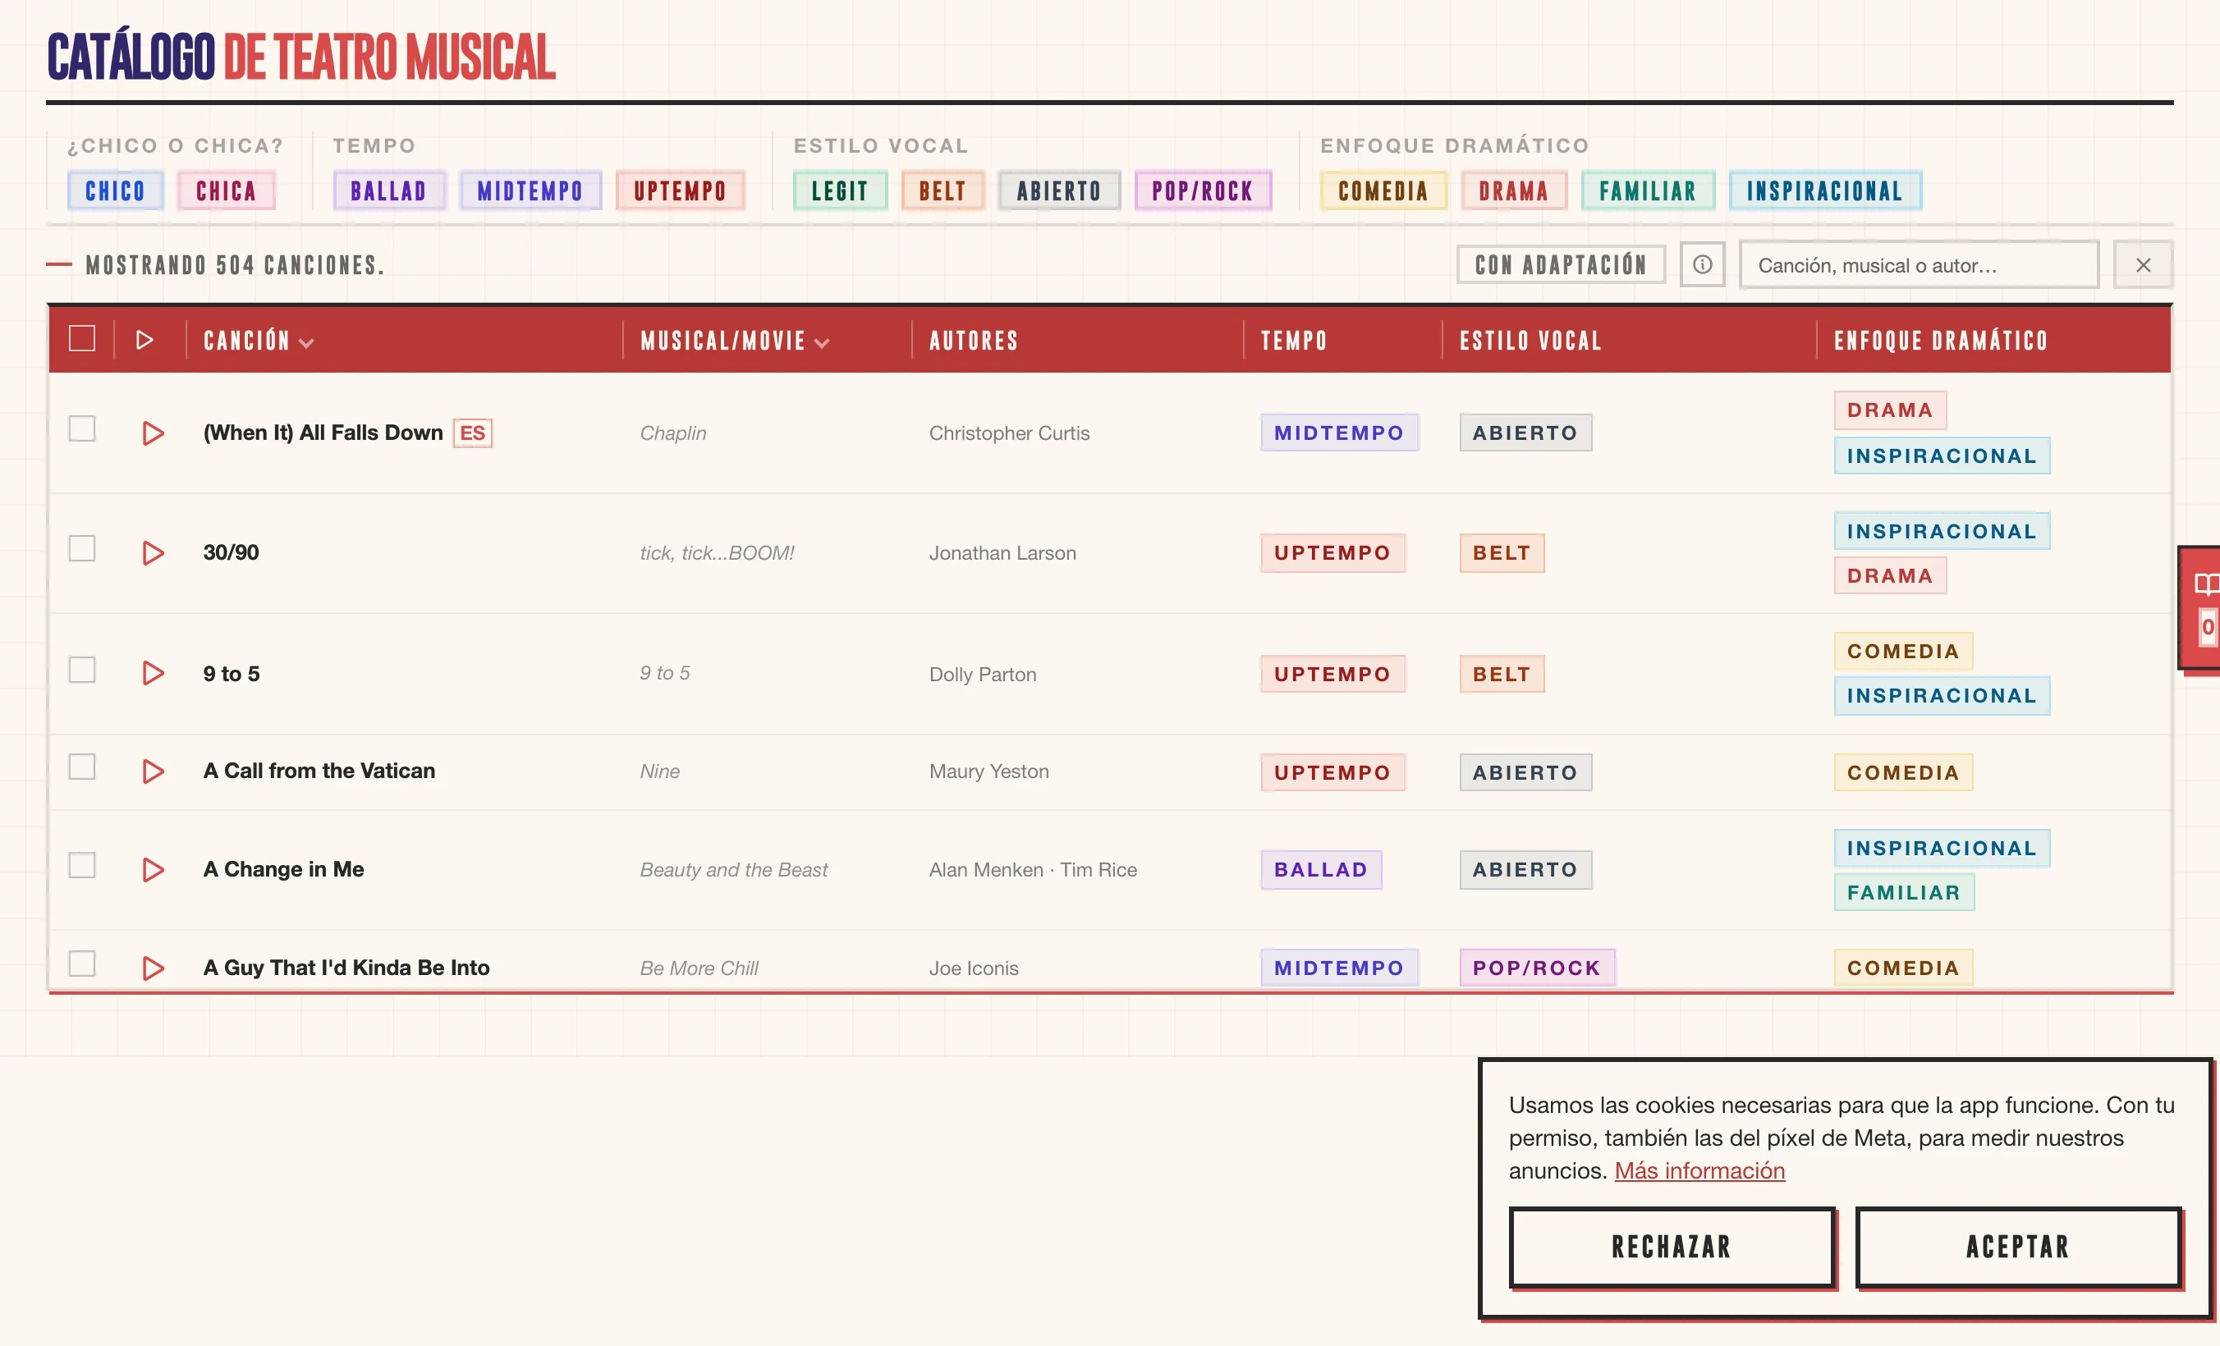This screenshot has height=1346, width=2220.
Task: Filter by Chico
Action: click(115, 191)
